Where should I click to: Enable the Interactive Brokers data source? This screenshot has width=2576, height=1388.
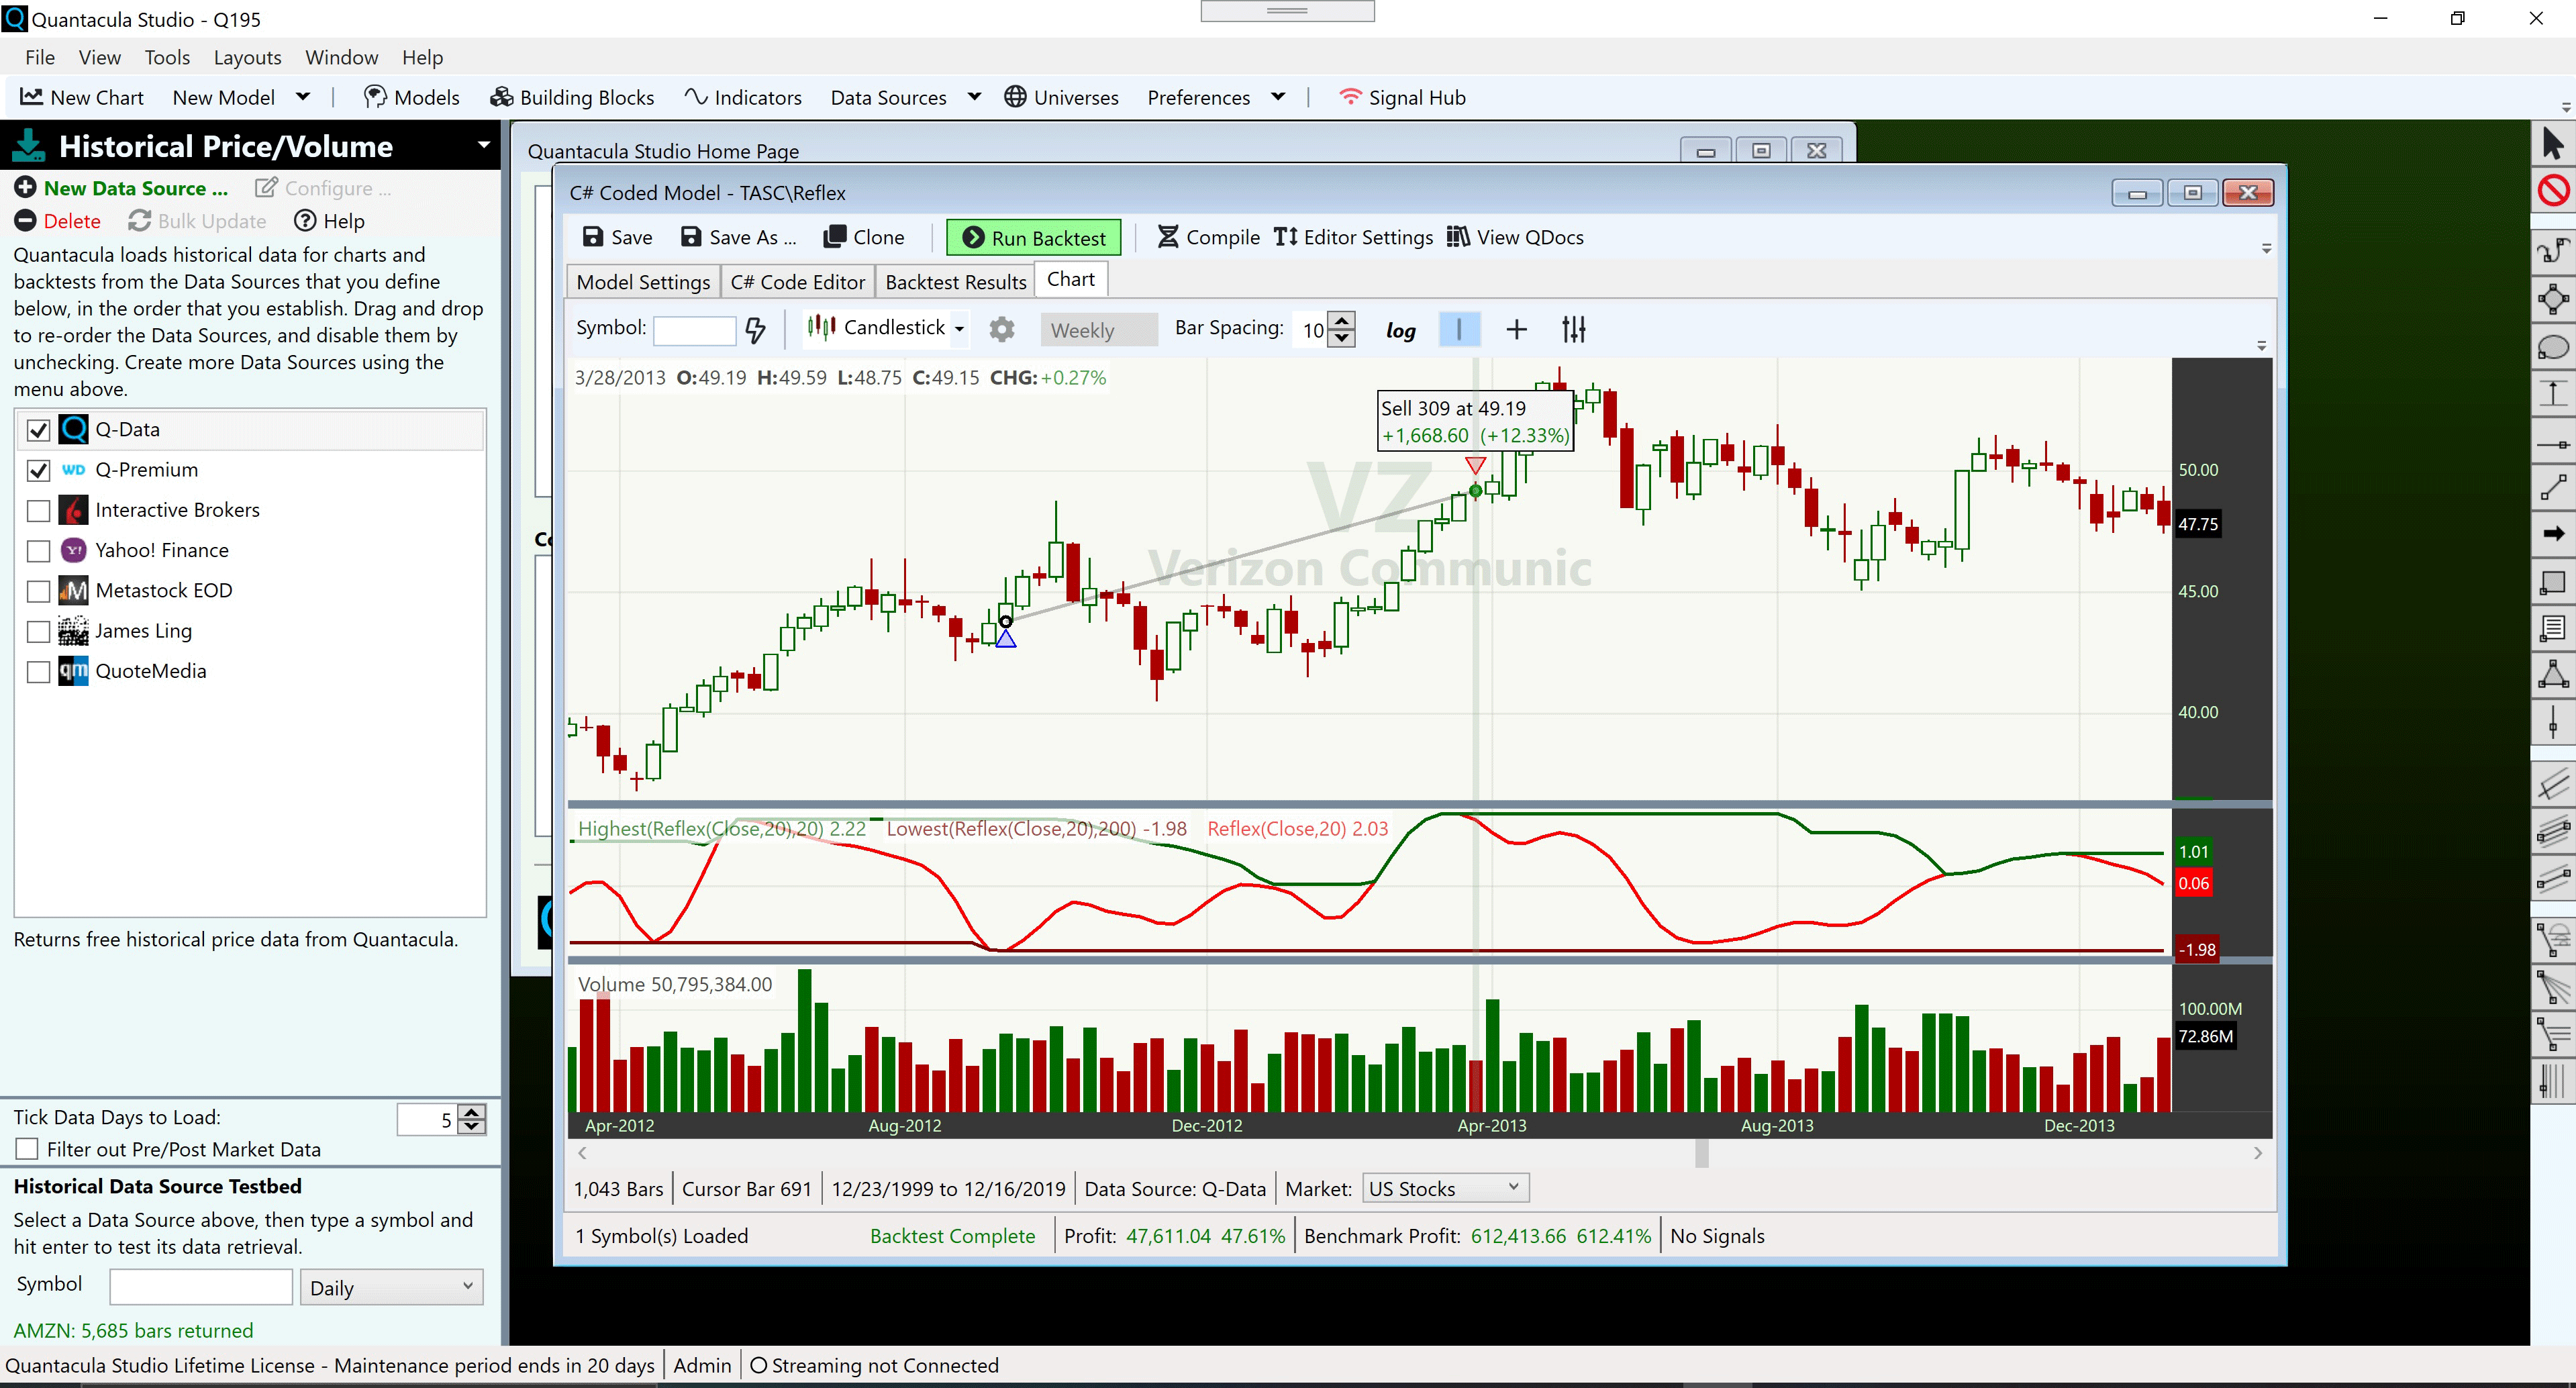pos(38,511)
